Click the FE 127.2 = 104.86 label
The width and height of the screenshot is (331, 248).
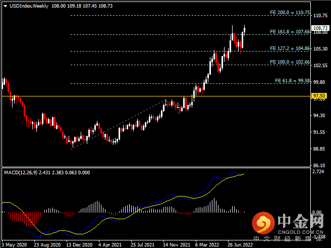290,48
